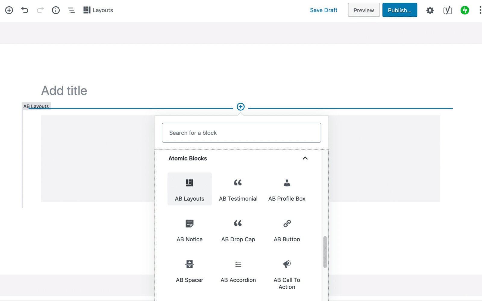482x301 pixels.
Task: Click the Jetpack icon in the toolbar
Action: point(465,10)
